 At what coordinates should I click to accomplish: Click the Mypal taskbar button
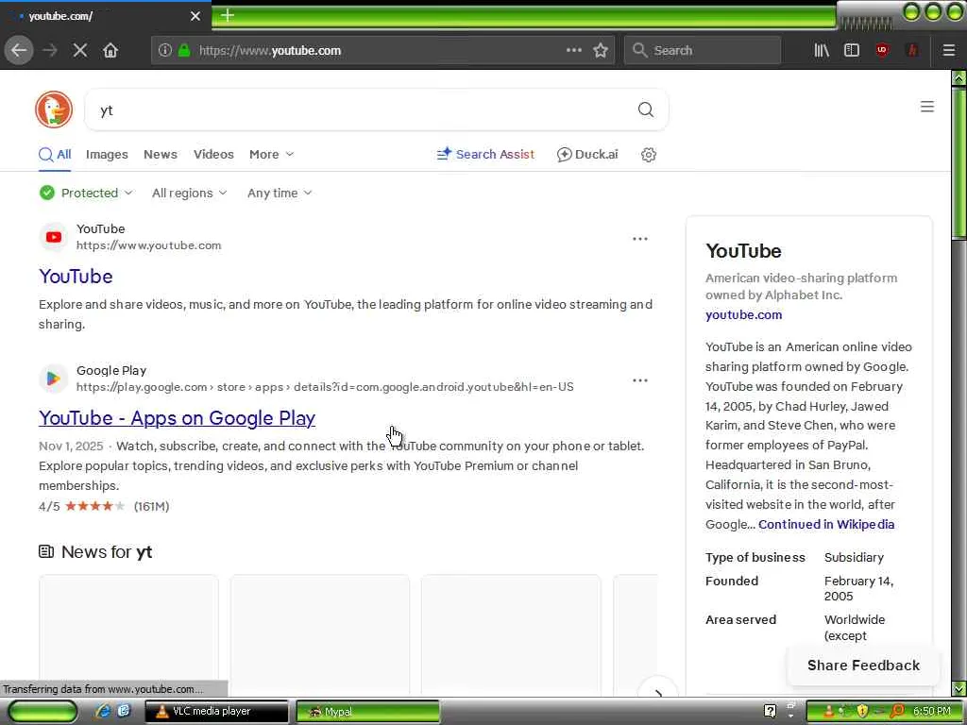pos(368,712)
